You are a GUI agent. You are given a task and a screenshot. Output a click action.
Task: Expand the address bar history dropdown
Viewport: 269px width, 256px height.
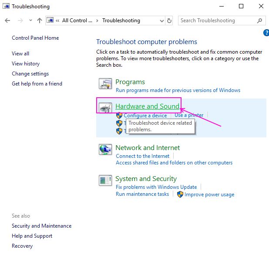[161, 21]
